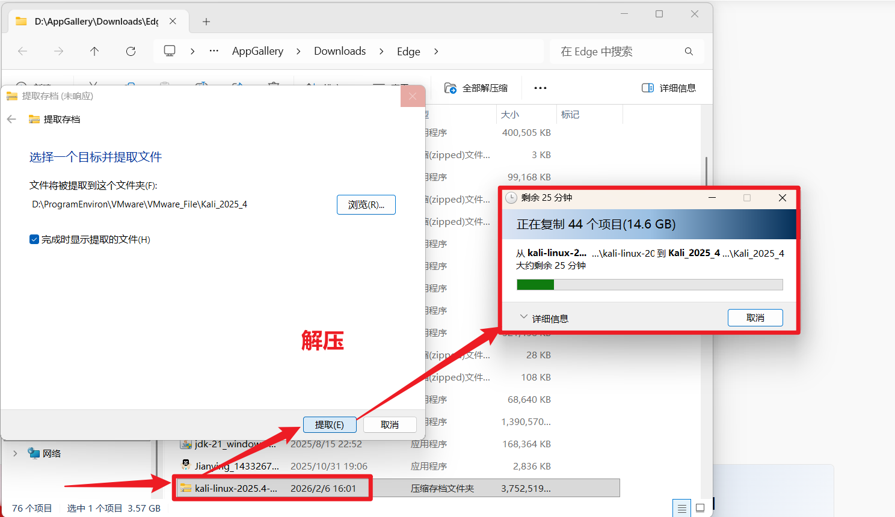Click the forward arrow in File Explorer
This screenshot has width=895, height=517.
pos(58,52)
